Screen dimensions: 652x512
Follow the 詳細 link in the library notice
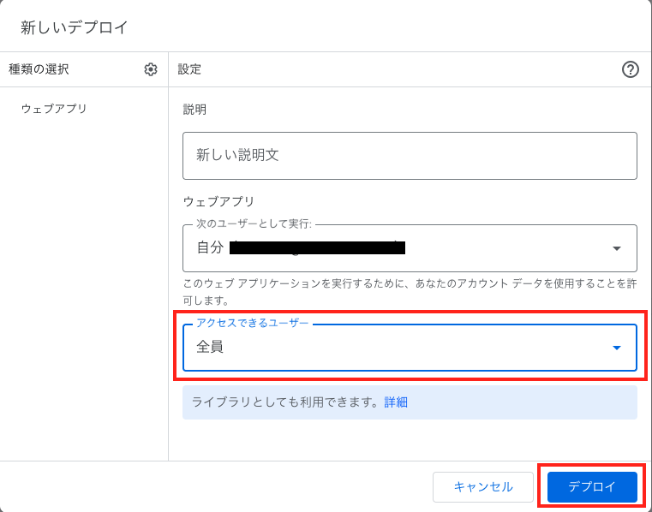pos(396,402)
